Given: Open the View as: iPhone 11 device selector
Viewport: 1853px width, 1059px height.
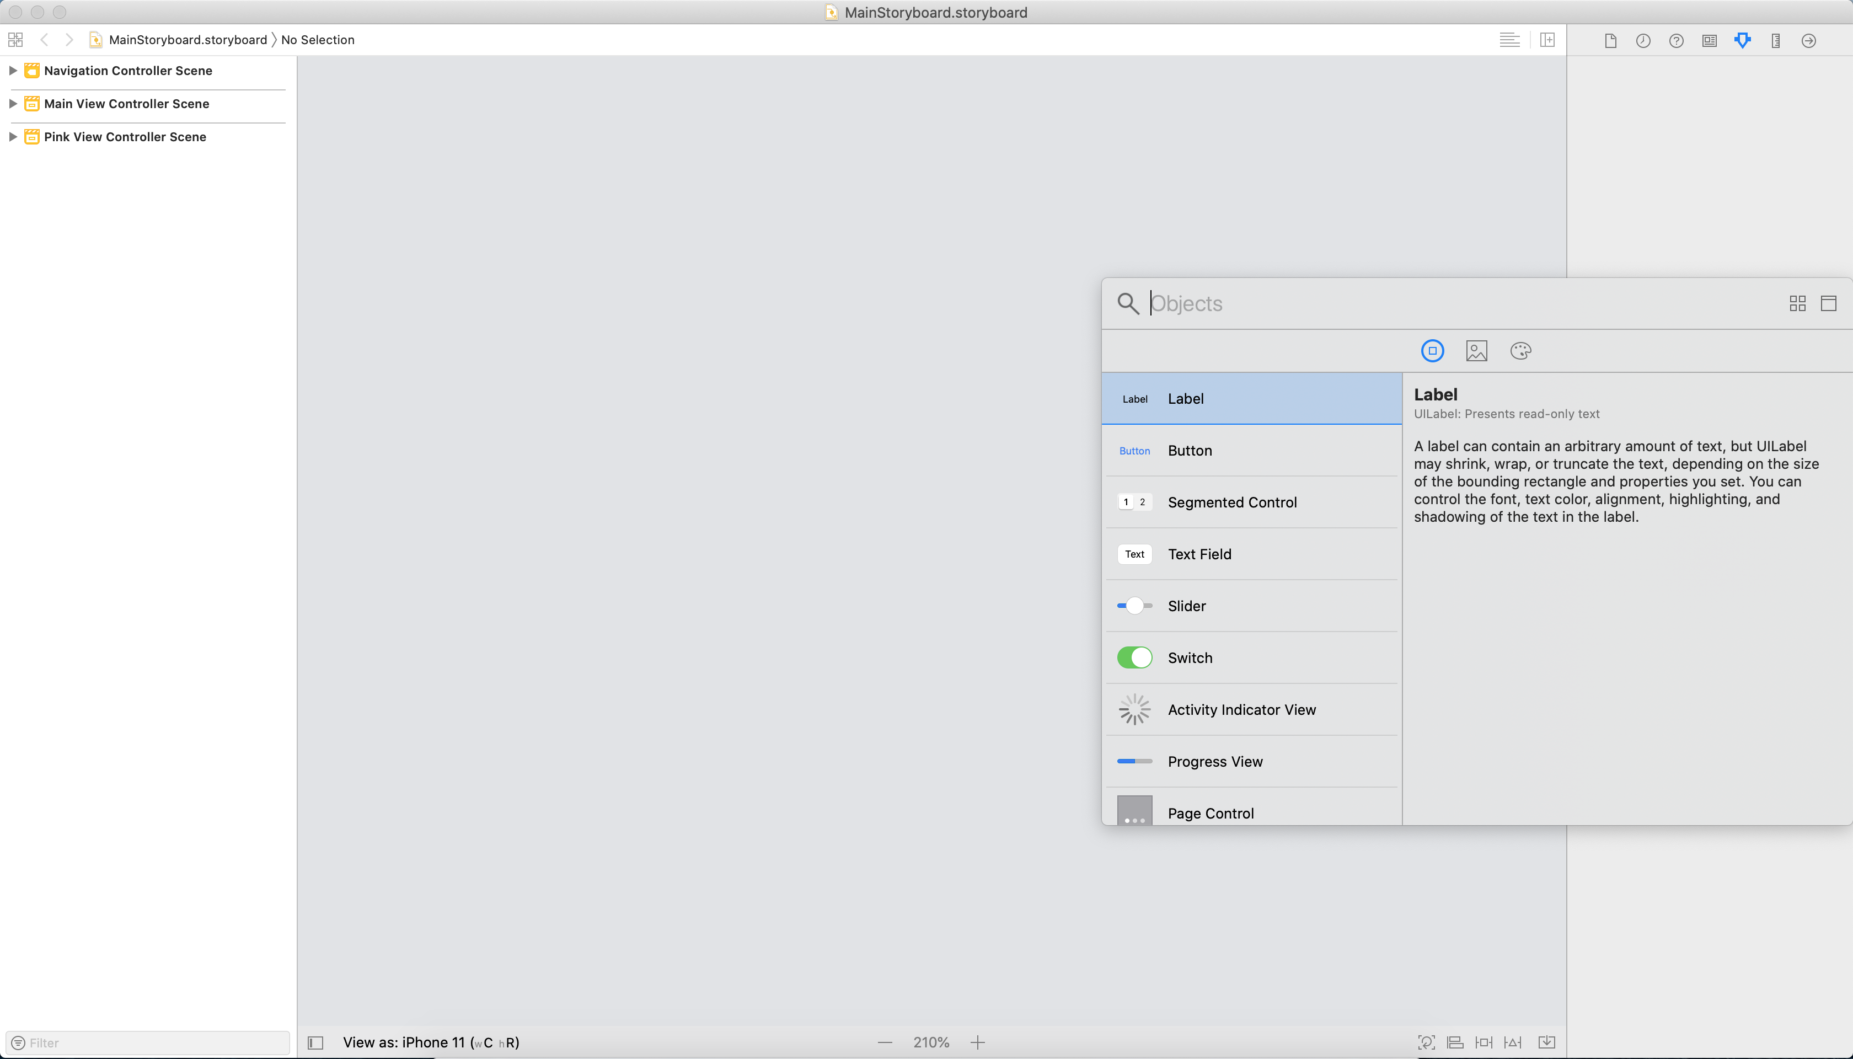Looking at the screenshot, I should pos(430,1041).
